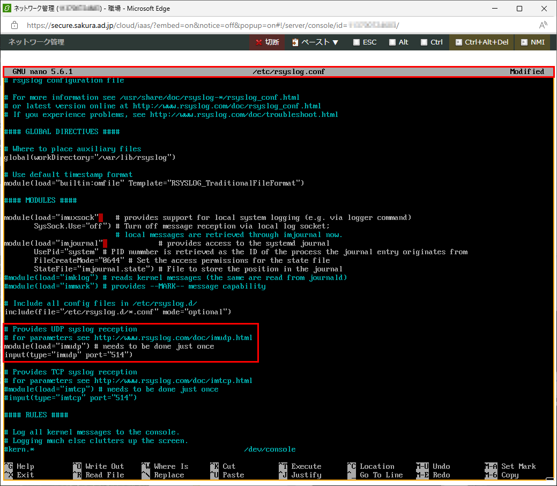Toggle the Ctrl key checkbox
Image resolution: width=557 pixels, height=486 pixels.
tap(424, 42)
